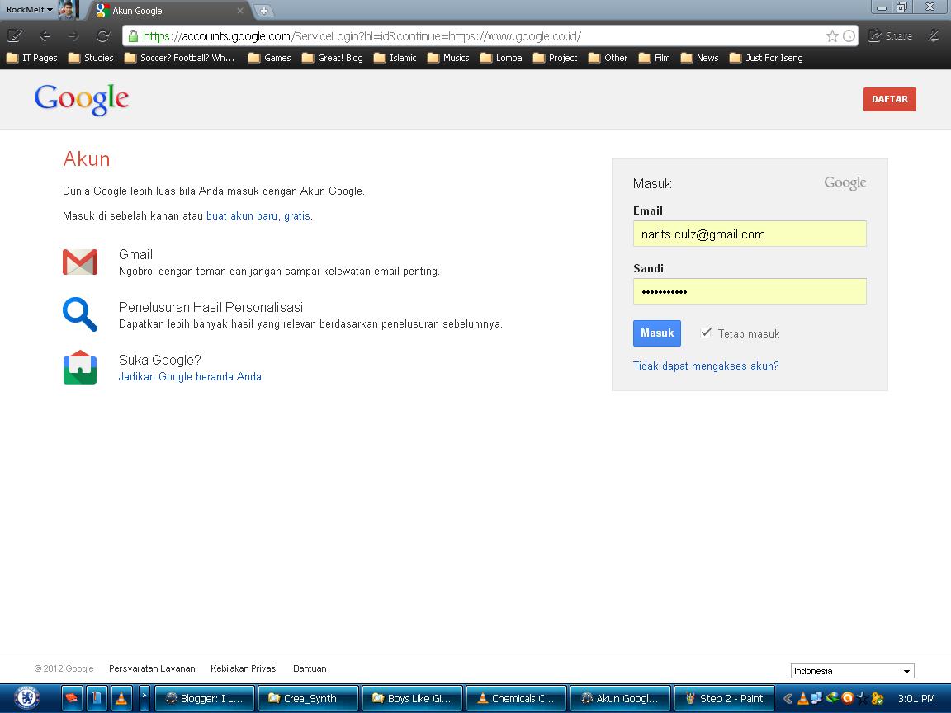Expand the Indonesia language dropdown

852,671
